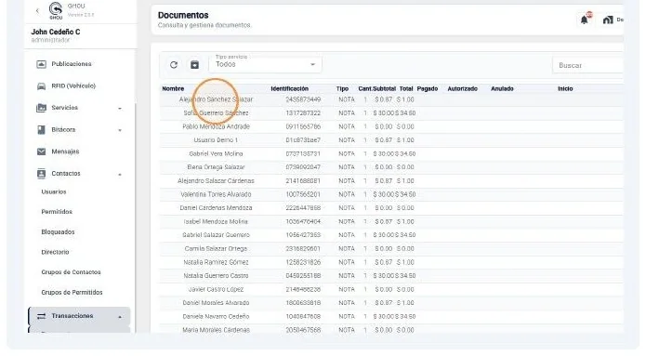This screenshot has width=646, height=356.
Task: Open RFID (Vehículo) menu item
Action: [73, 86]
